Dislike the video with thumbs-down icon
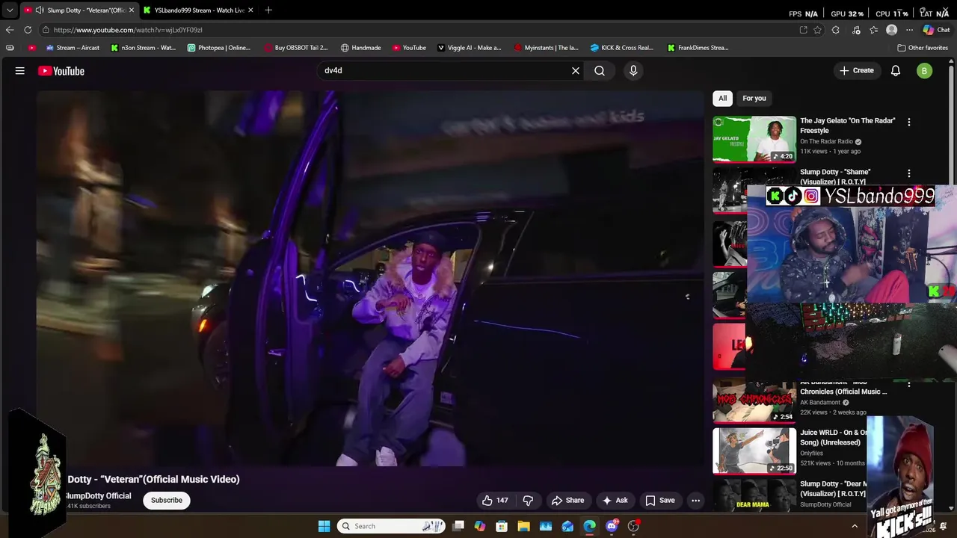The image size is (957, 538). tap(528, 501)
